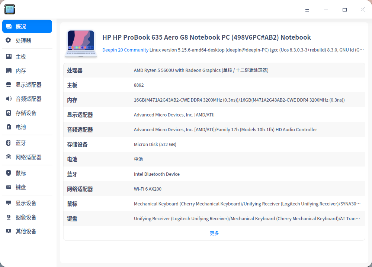
Task: Click the 显示适配器 graphics card icon
Action: [x=9, y=85]
